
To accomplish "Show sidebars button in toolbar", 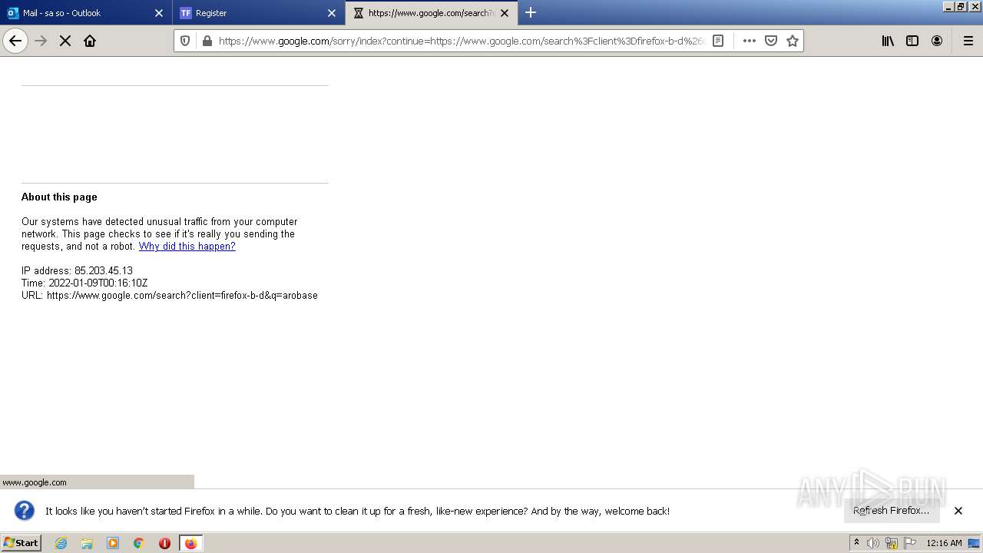I will coord(912,41).
